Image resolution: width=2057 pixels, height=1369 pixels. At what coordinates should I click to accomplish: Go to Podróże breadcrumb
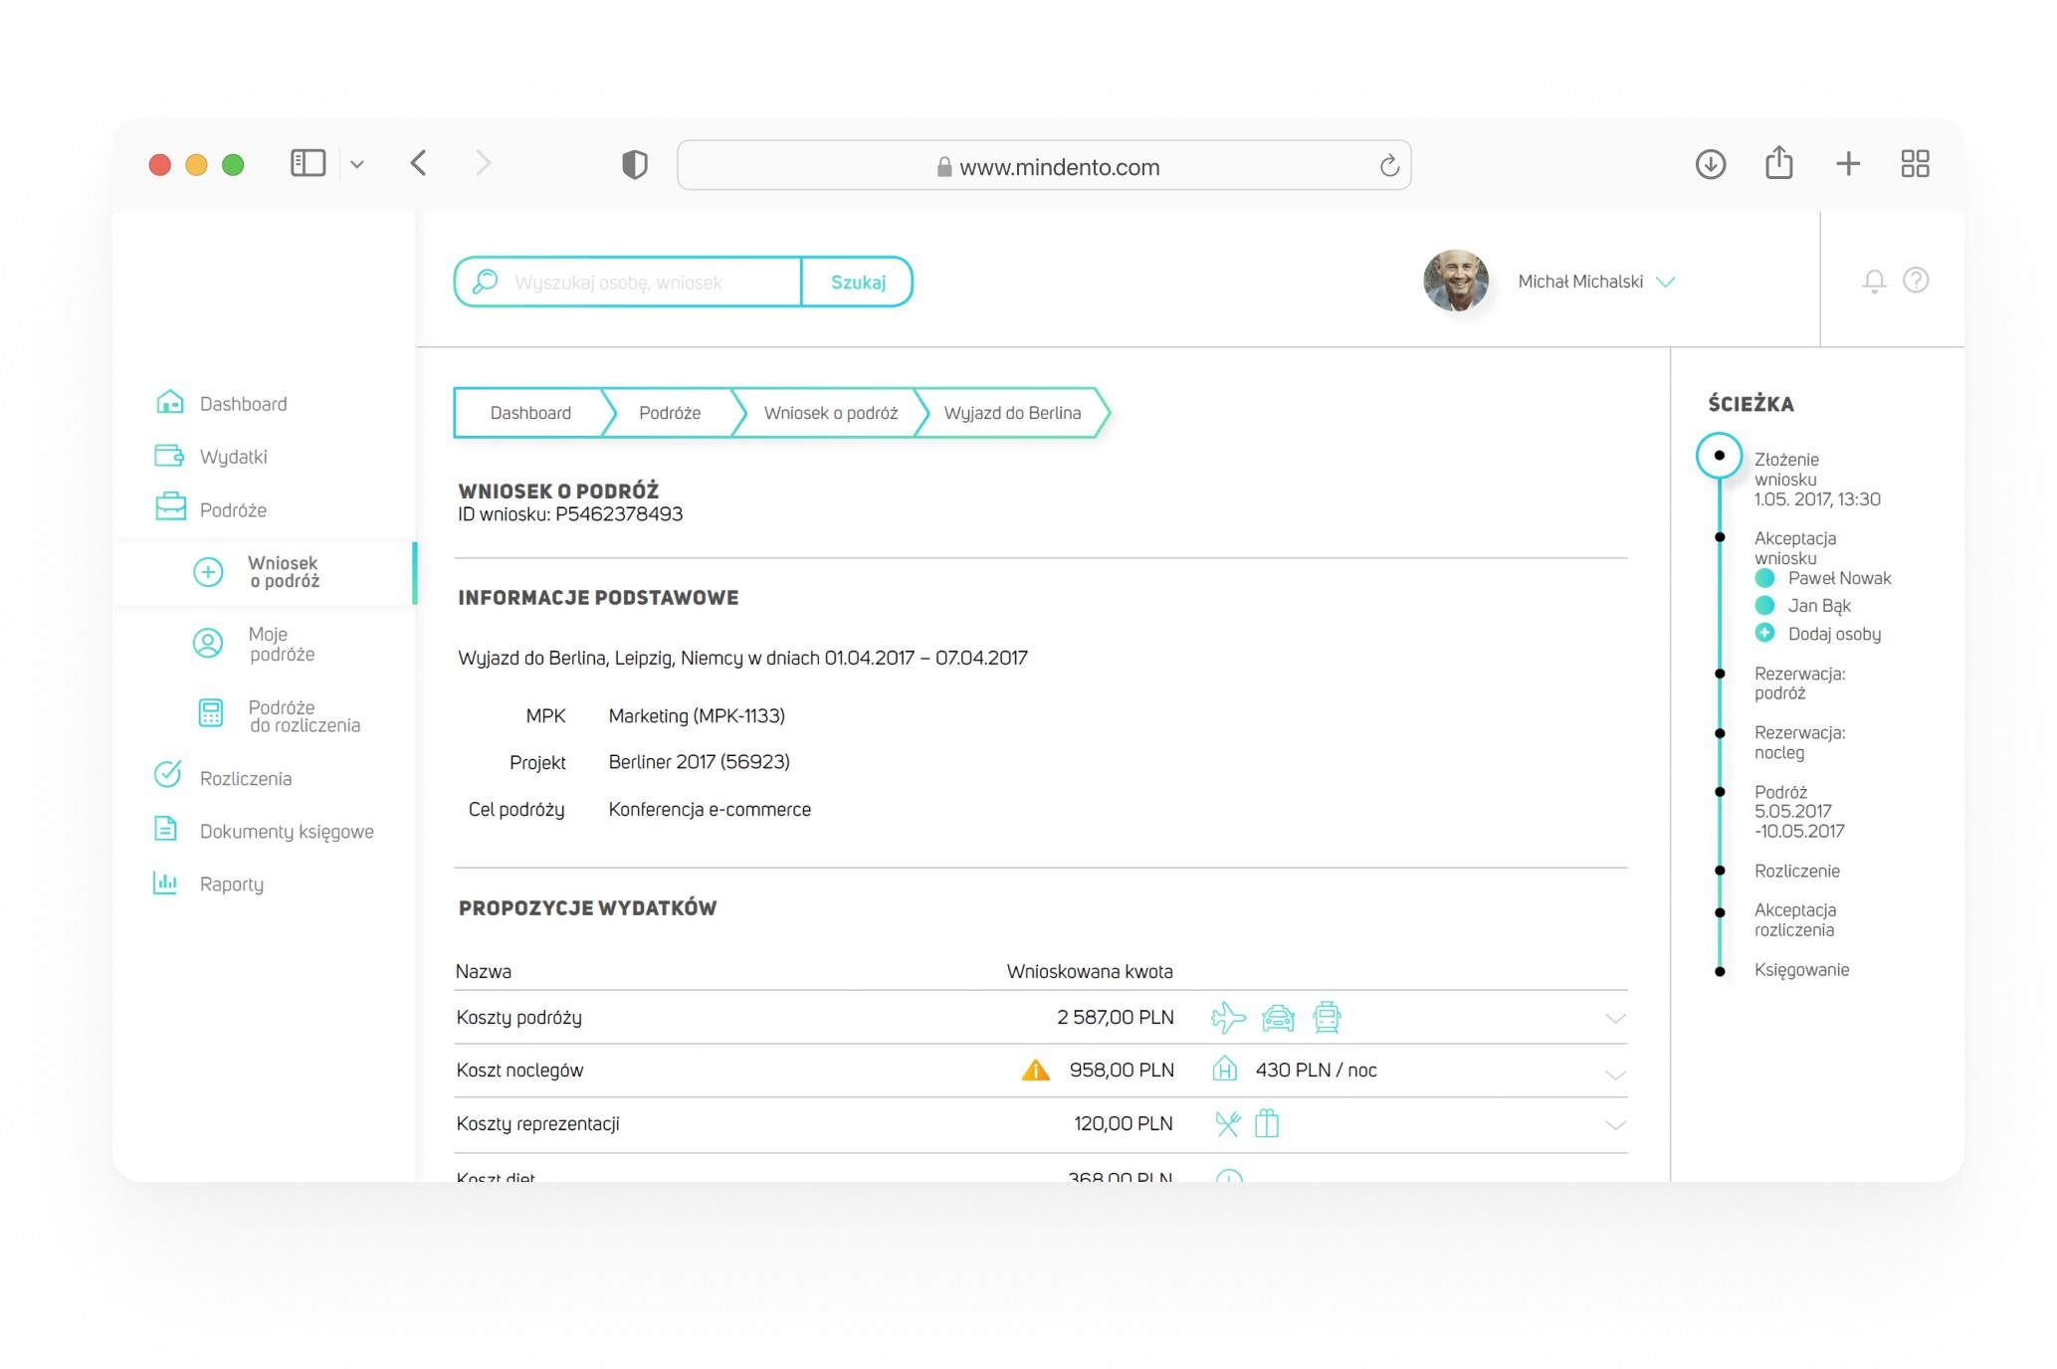click(669, 413)
